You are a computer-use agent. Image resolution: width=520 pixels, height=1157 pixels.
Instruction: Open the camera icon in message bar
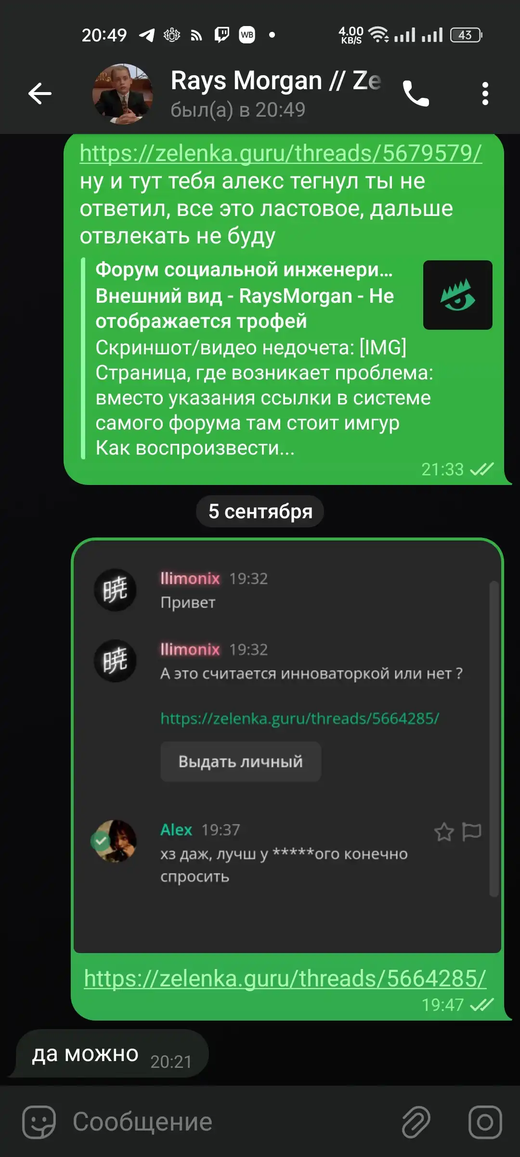tap(485, 1122)
